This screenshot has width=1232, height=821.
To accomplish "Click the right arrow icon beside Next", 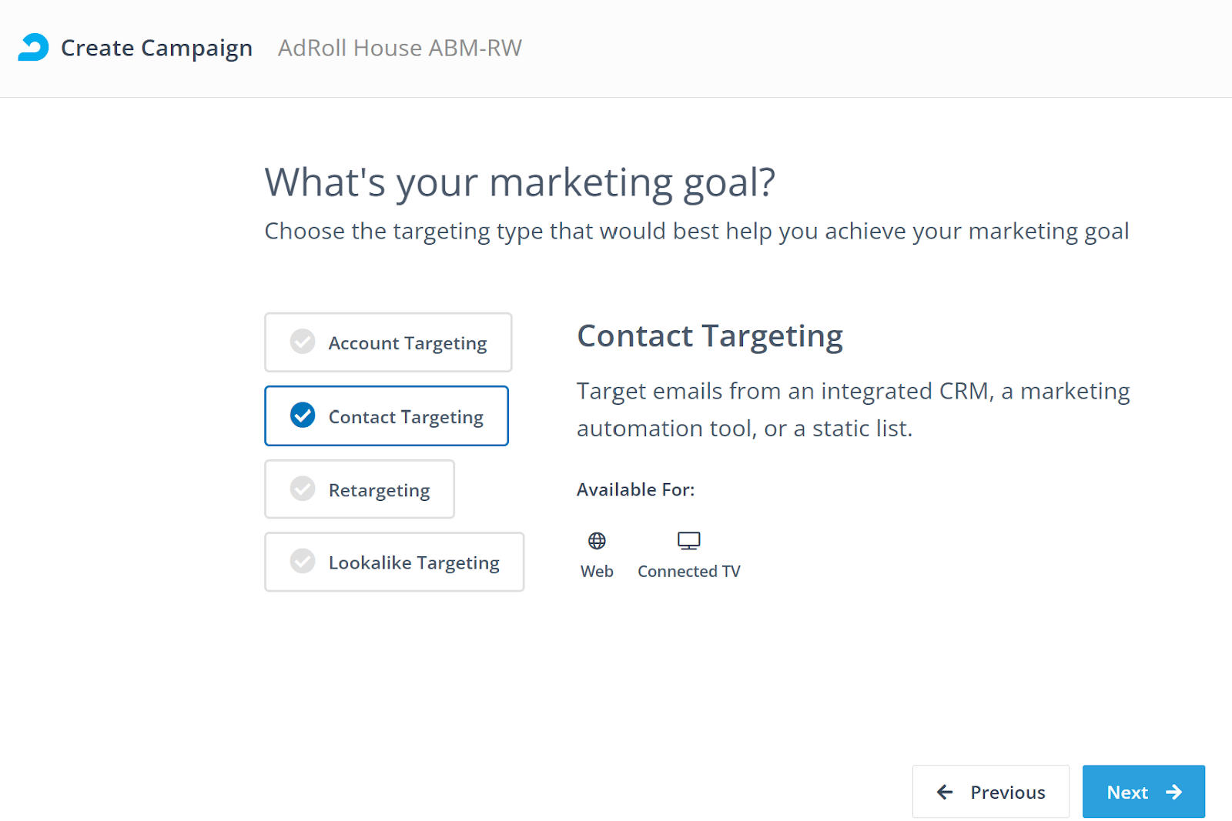I will [x=1173, y=792].
